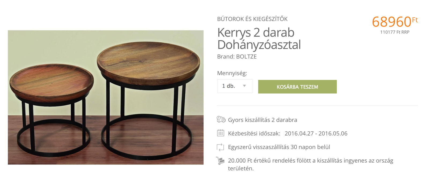Click the fast delivery truck icon
The image size is (429, 180).
pyautogui.click(x=221, y=119)
